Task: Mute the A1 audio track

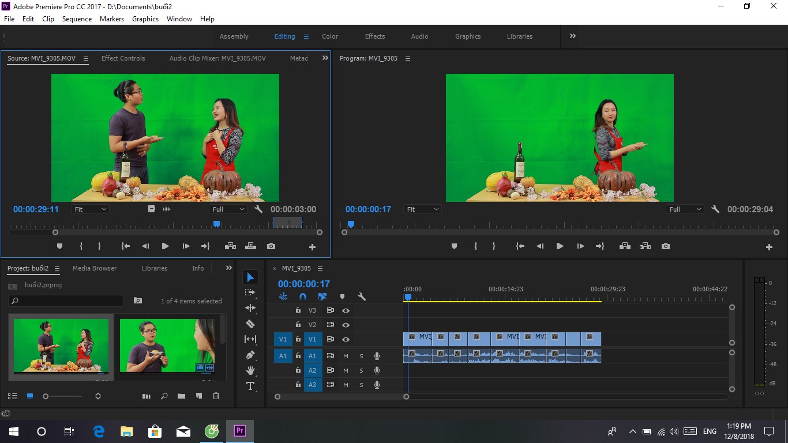Action: (x=346, y=356)
